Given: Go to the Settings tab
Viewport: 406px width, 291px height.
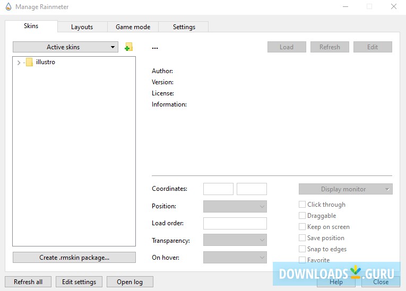Looking at the screenshot, I should point(184,27).
